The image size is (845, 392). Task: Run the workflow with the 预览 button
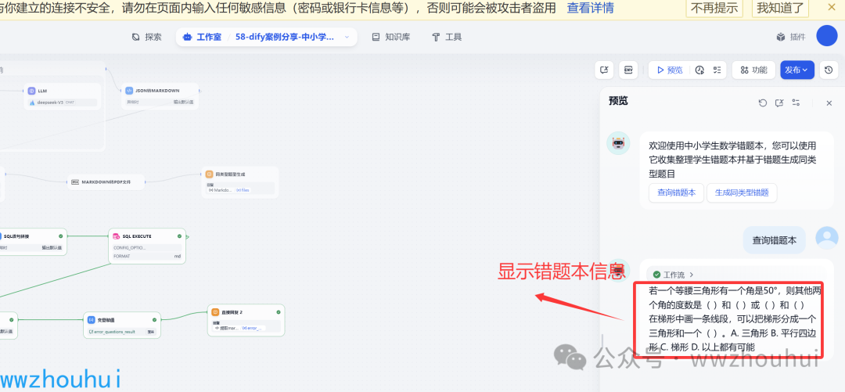pyautogui.click(x=669, y=70)
